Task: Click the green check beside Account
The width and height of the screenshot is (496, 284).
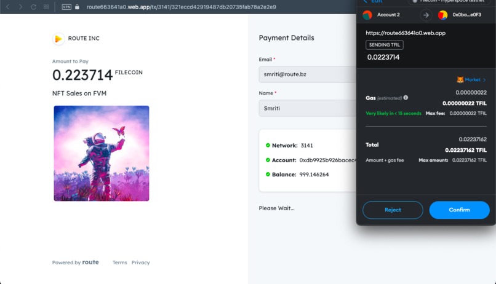Action: point(268,160)
